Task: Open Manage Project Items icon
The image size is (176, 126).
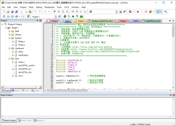Action: pyautogui.click(x=65, y=16)
